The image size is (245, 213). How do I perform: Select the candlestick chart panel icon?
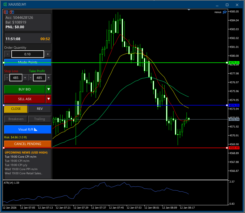(12, 12)
